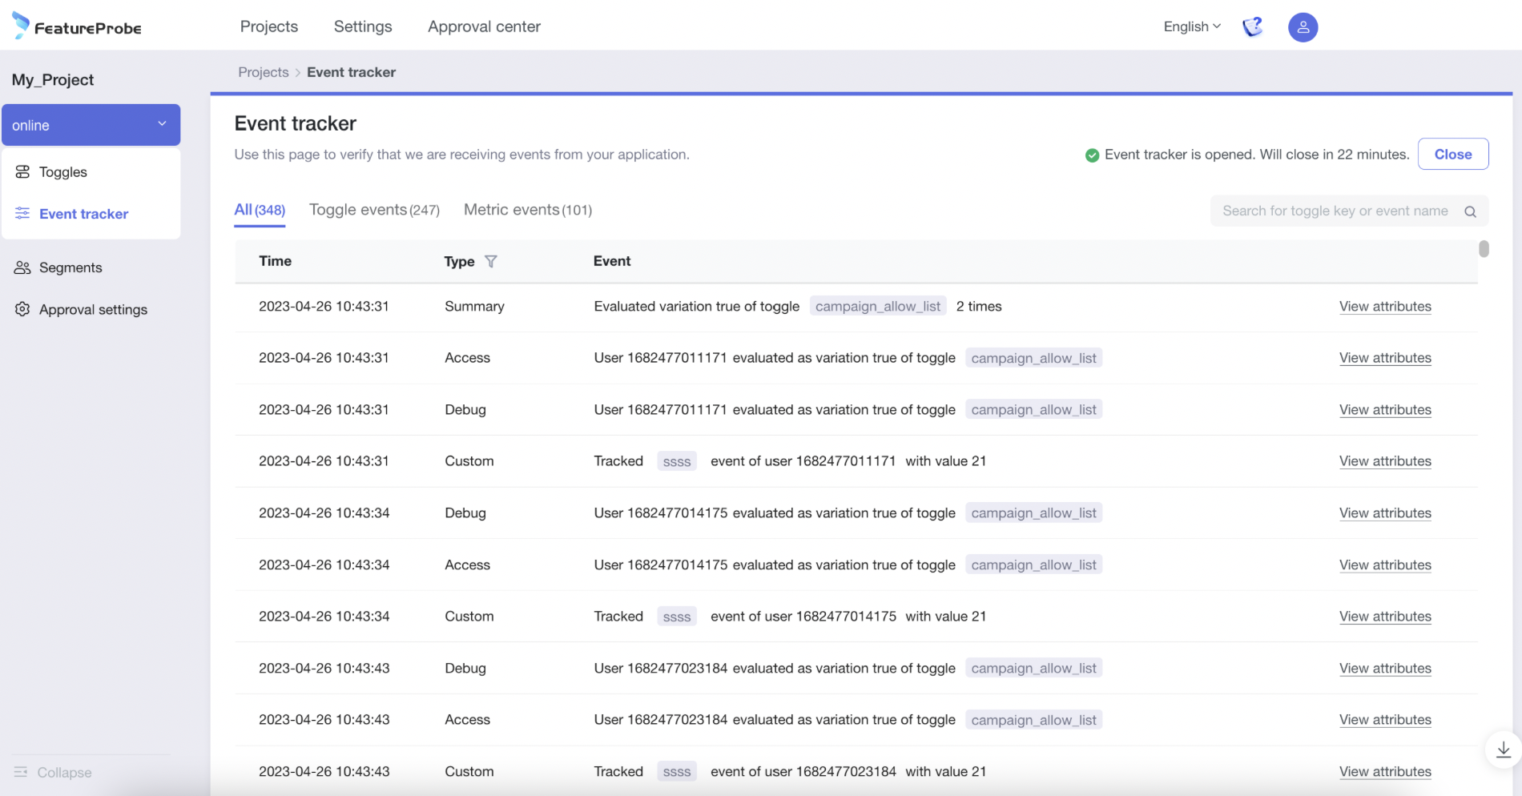Go to Approval center

click(x=484, y=26)
